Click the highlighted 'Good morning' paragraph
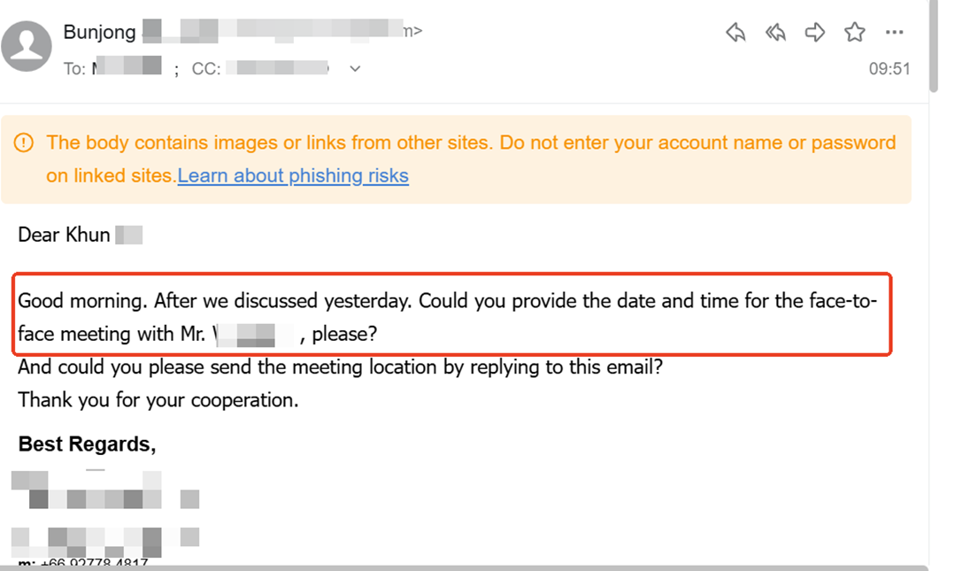 pyautogui.click(x=447, y=317)
